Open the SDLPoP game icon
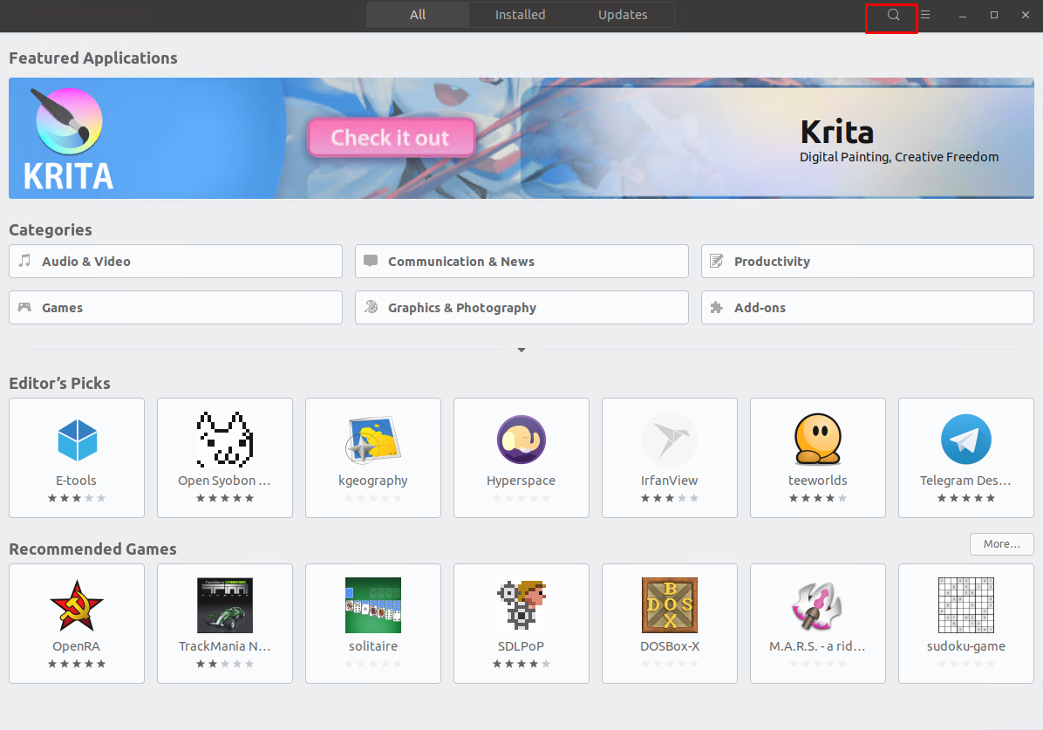The image size is (1043, 730). 521,605
